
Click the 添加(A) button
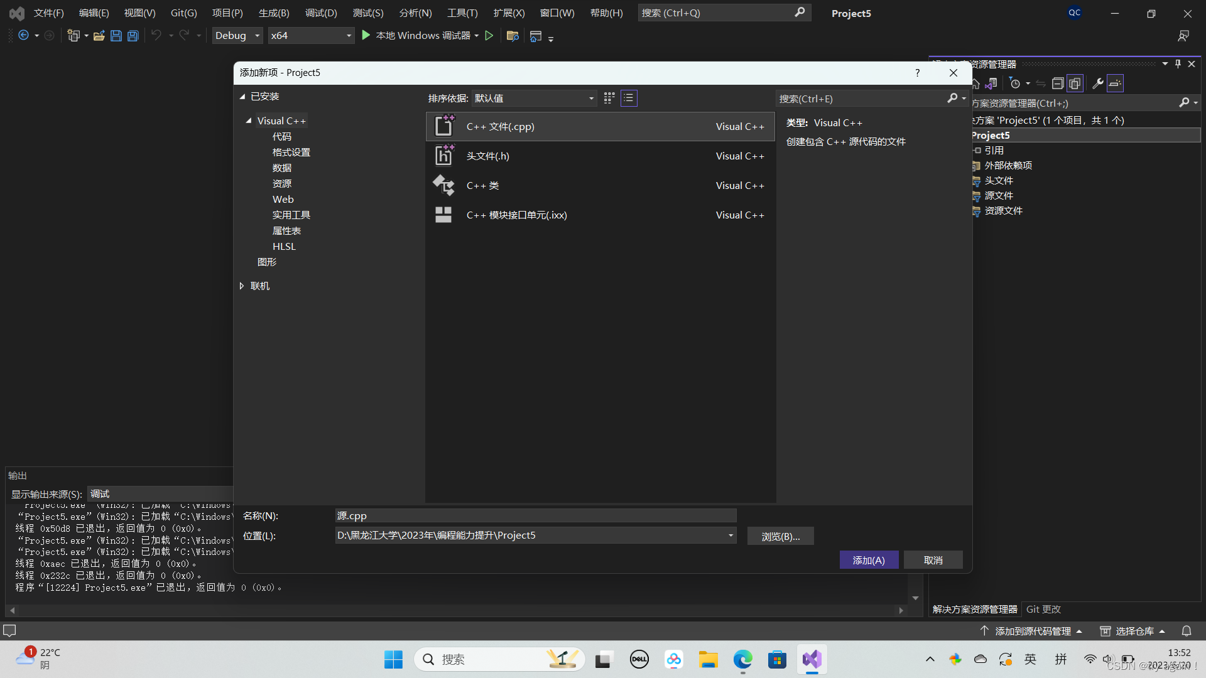(869, 560)
